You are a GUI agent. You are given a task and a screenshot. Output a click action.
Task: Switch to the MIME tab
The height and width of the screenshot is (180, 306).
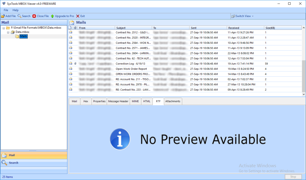tap(135, 101)
